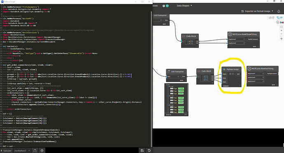Screen dimensions: 284x153
Task: Click the green counter badge in Dynamo header
Action: (167, 6)
